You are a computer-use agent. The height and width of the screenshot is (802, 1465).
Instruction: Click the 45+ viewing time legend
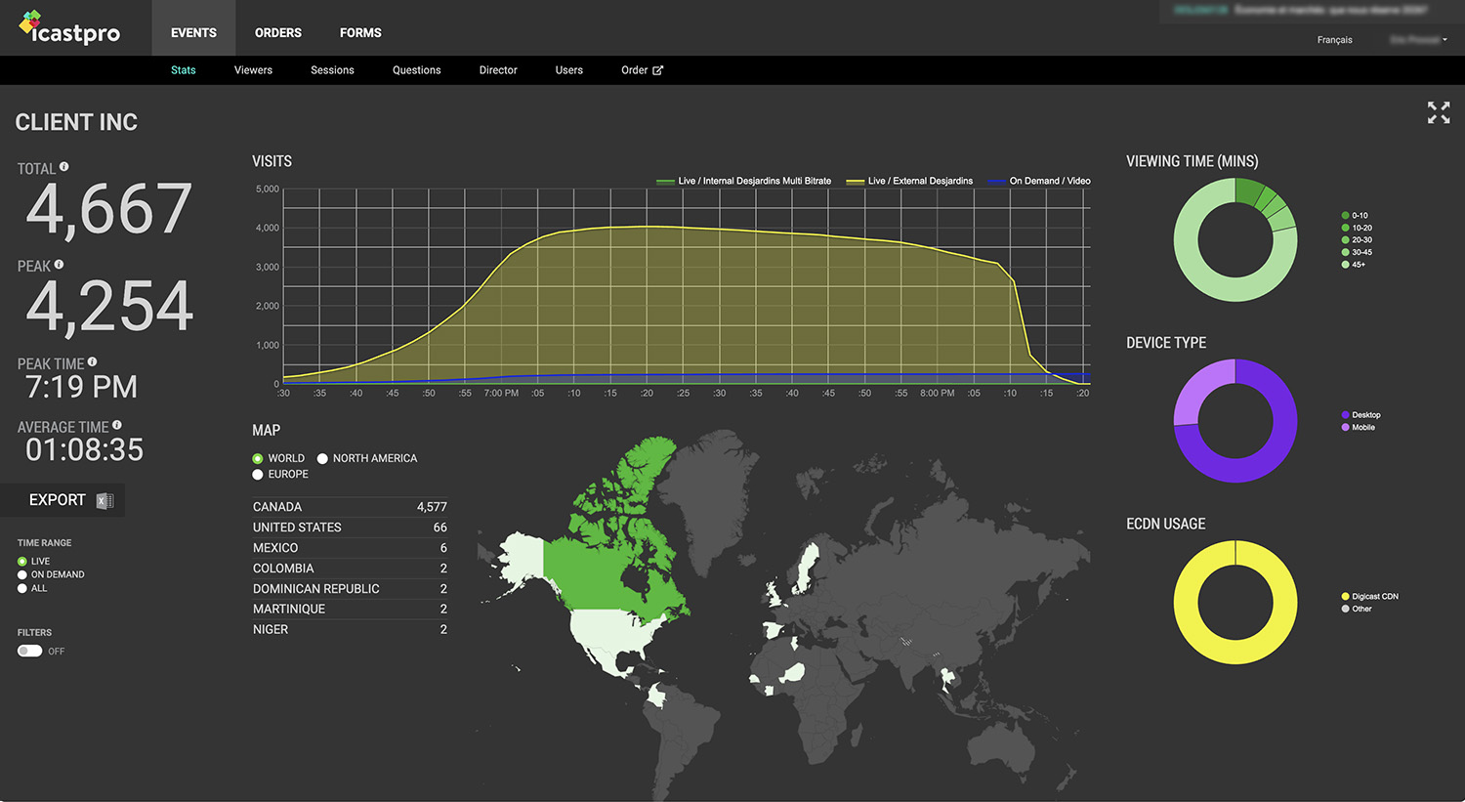click(x=1354, y=265)
